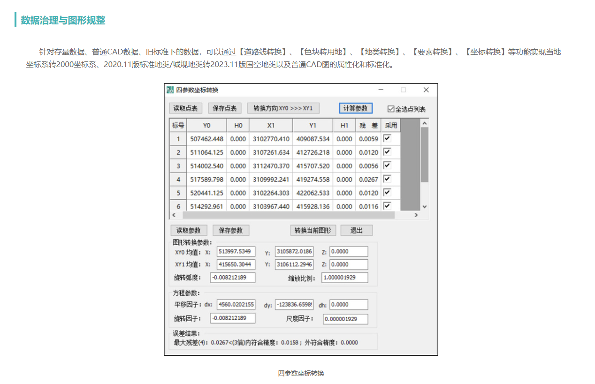Close the 四参数坐标转换 dialog window
This screenshot has width=595, height=384.
426,90
